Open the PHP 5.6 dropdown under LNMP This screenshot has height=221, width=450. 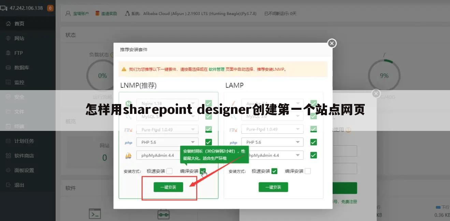pos(167,142)
